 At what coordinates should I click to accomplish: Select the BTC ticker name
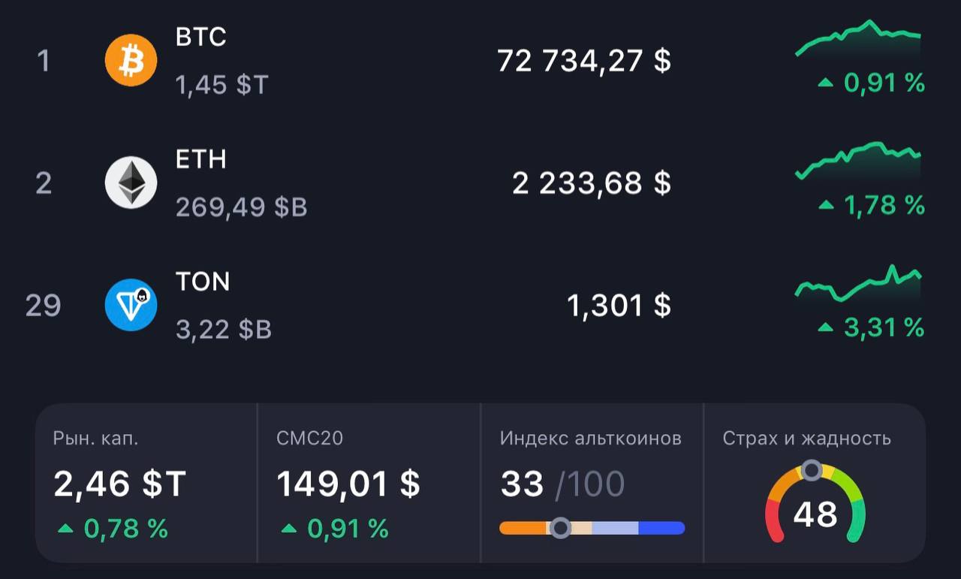(200, 37)
